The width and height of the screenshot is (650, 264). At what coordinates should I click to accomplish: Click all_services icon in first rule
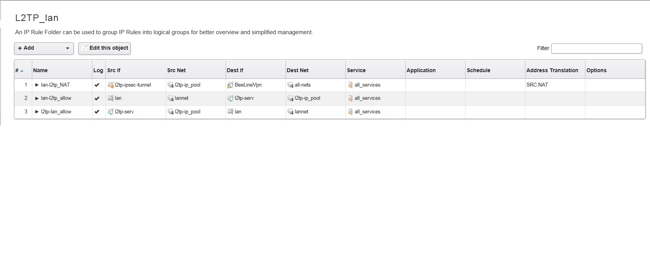[x=350, y=85]
